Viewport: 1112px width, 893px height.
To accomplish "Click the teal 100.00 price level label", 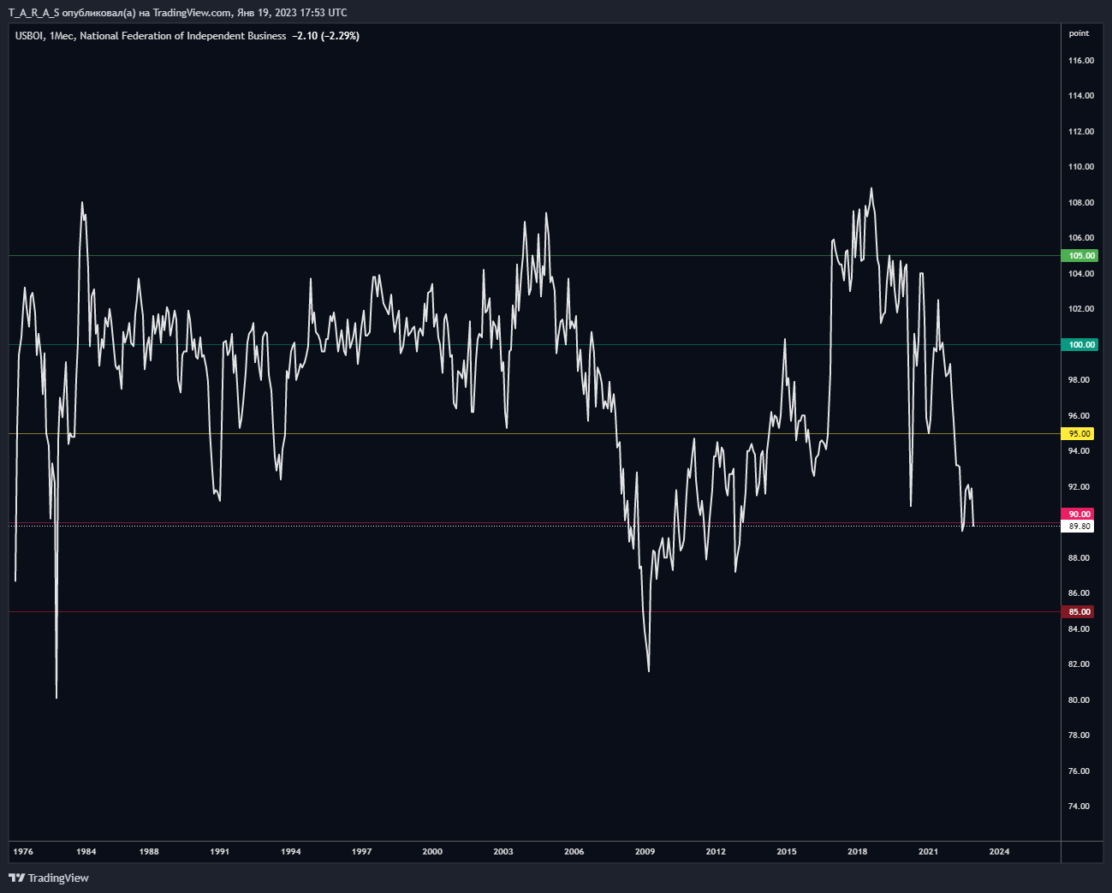I will point(1081,345).
